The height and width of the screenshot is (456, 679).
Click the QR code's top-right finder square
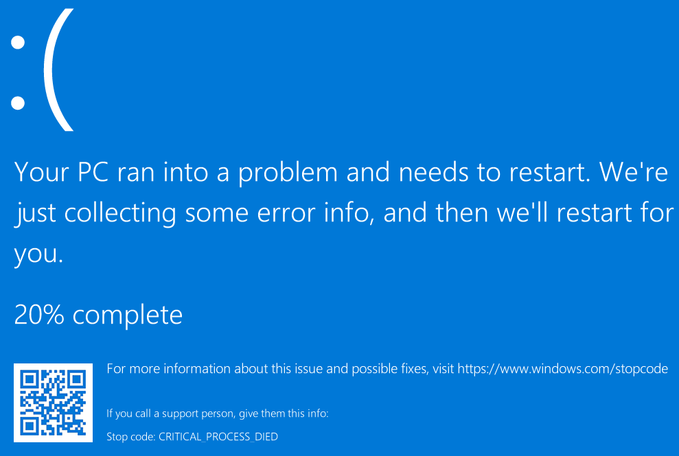[x=76, y=380]
